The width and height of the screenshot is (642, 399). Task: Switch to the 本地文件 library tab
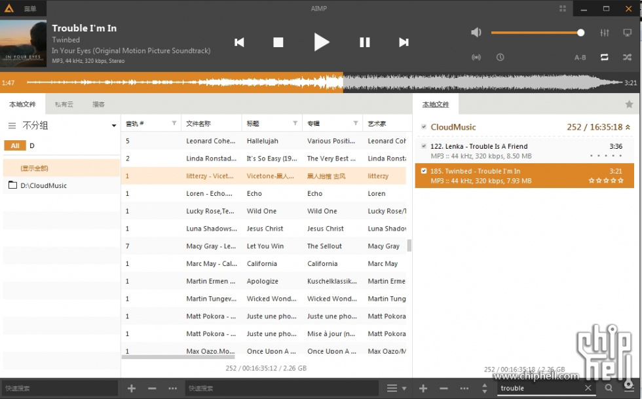pyautogui.click(x=22, y=104)
